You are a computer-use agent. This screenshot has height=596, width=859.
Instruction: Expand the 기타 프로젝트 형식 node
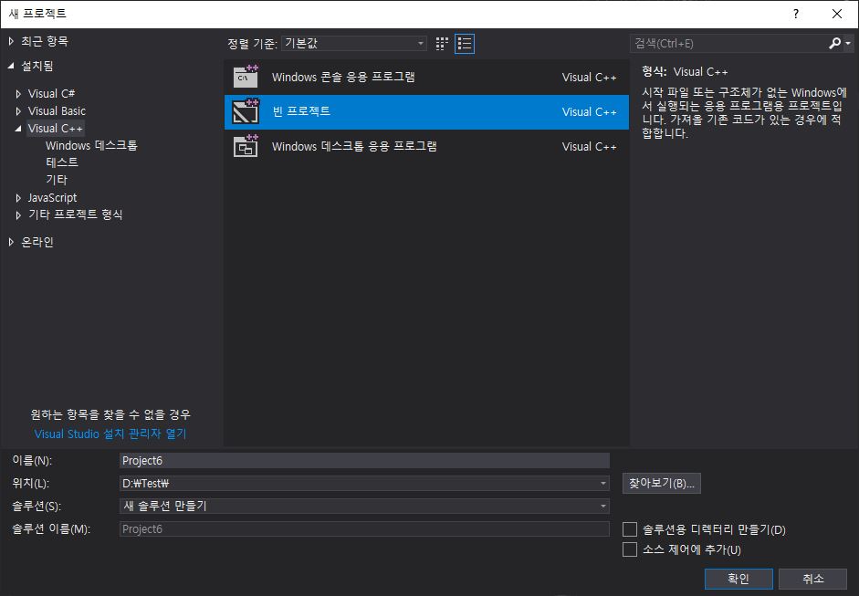click(18, 214)
